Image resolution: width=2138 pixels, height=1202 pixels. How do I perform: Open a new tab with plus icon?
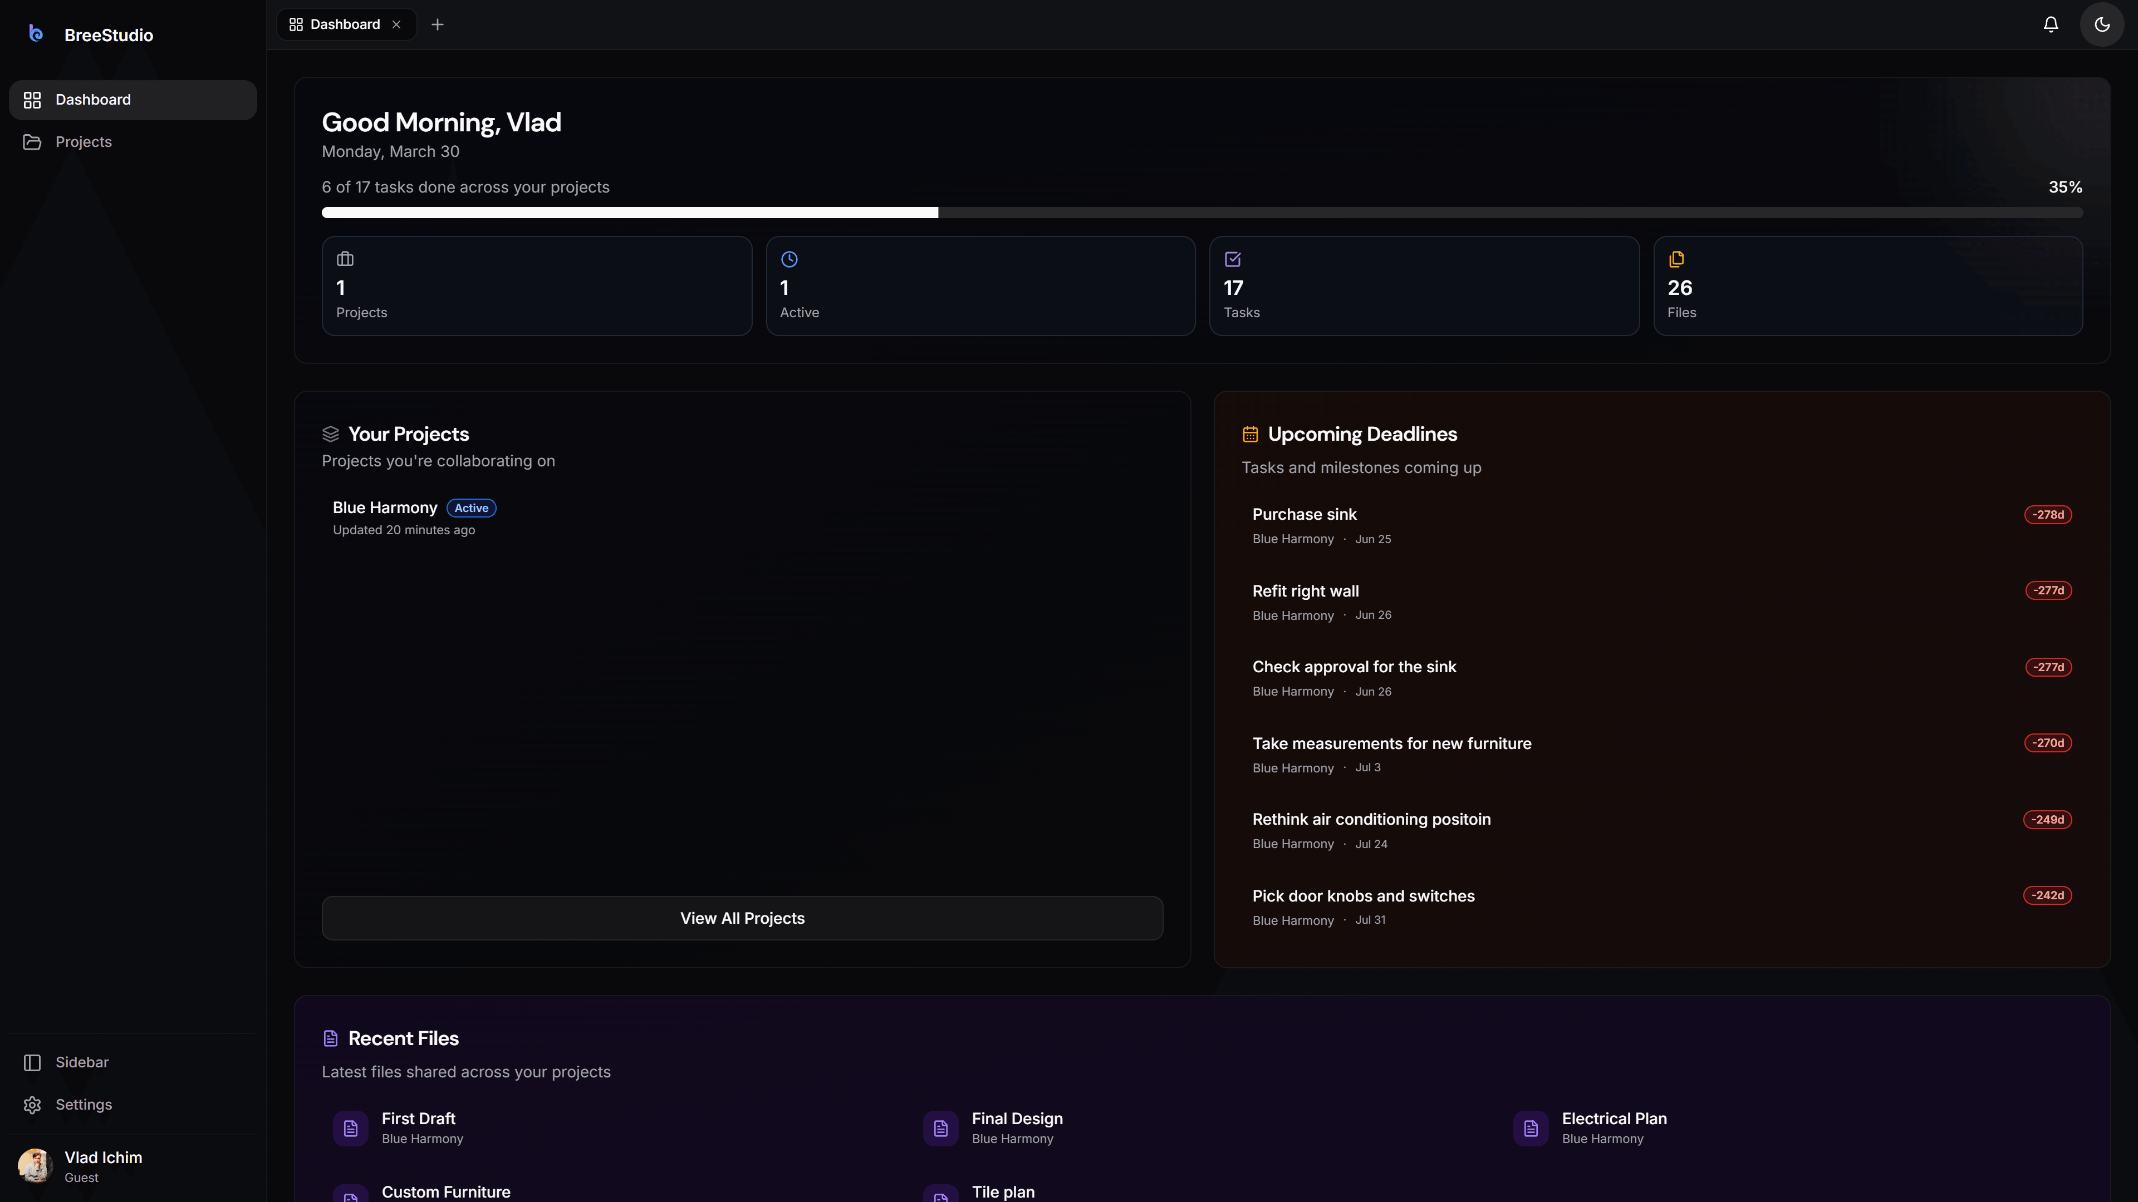[x=438, y=24]
